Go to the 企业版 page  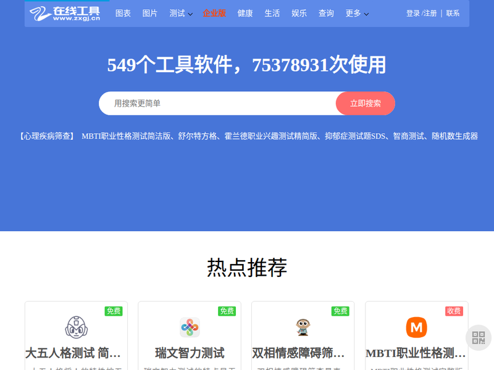coord(214,13)
